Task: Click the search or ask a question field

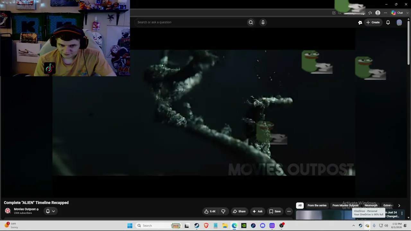Action: (191, 22)
